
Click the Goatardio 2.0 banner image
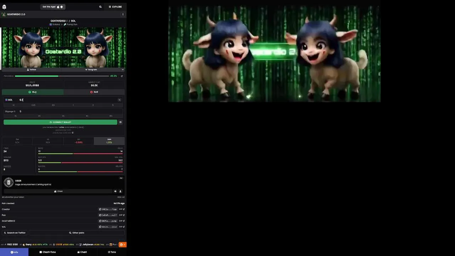pos(63,47)
